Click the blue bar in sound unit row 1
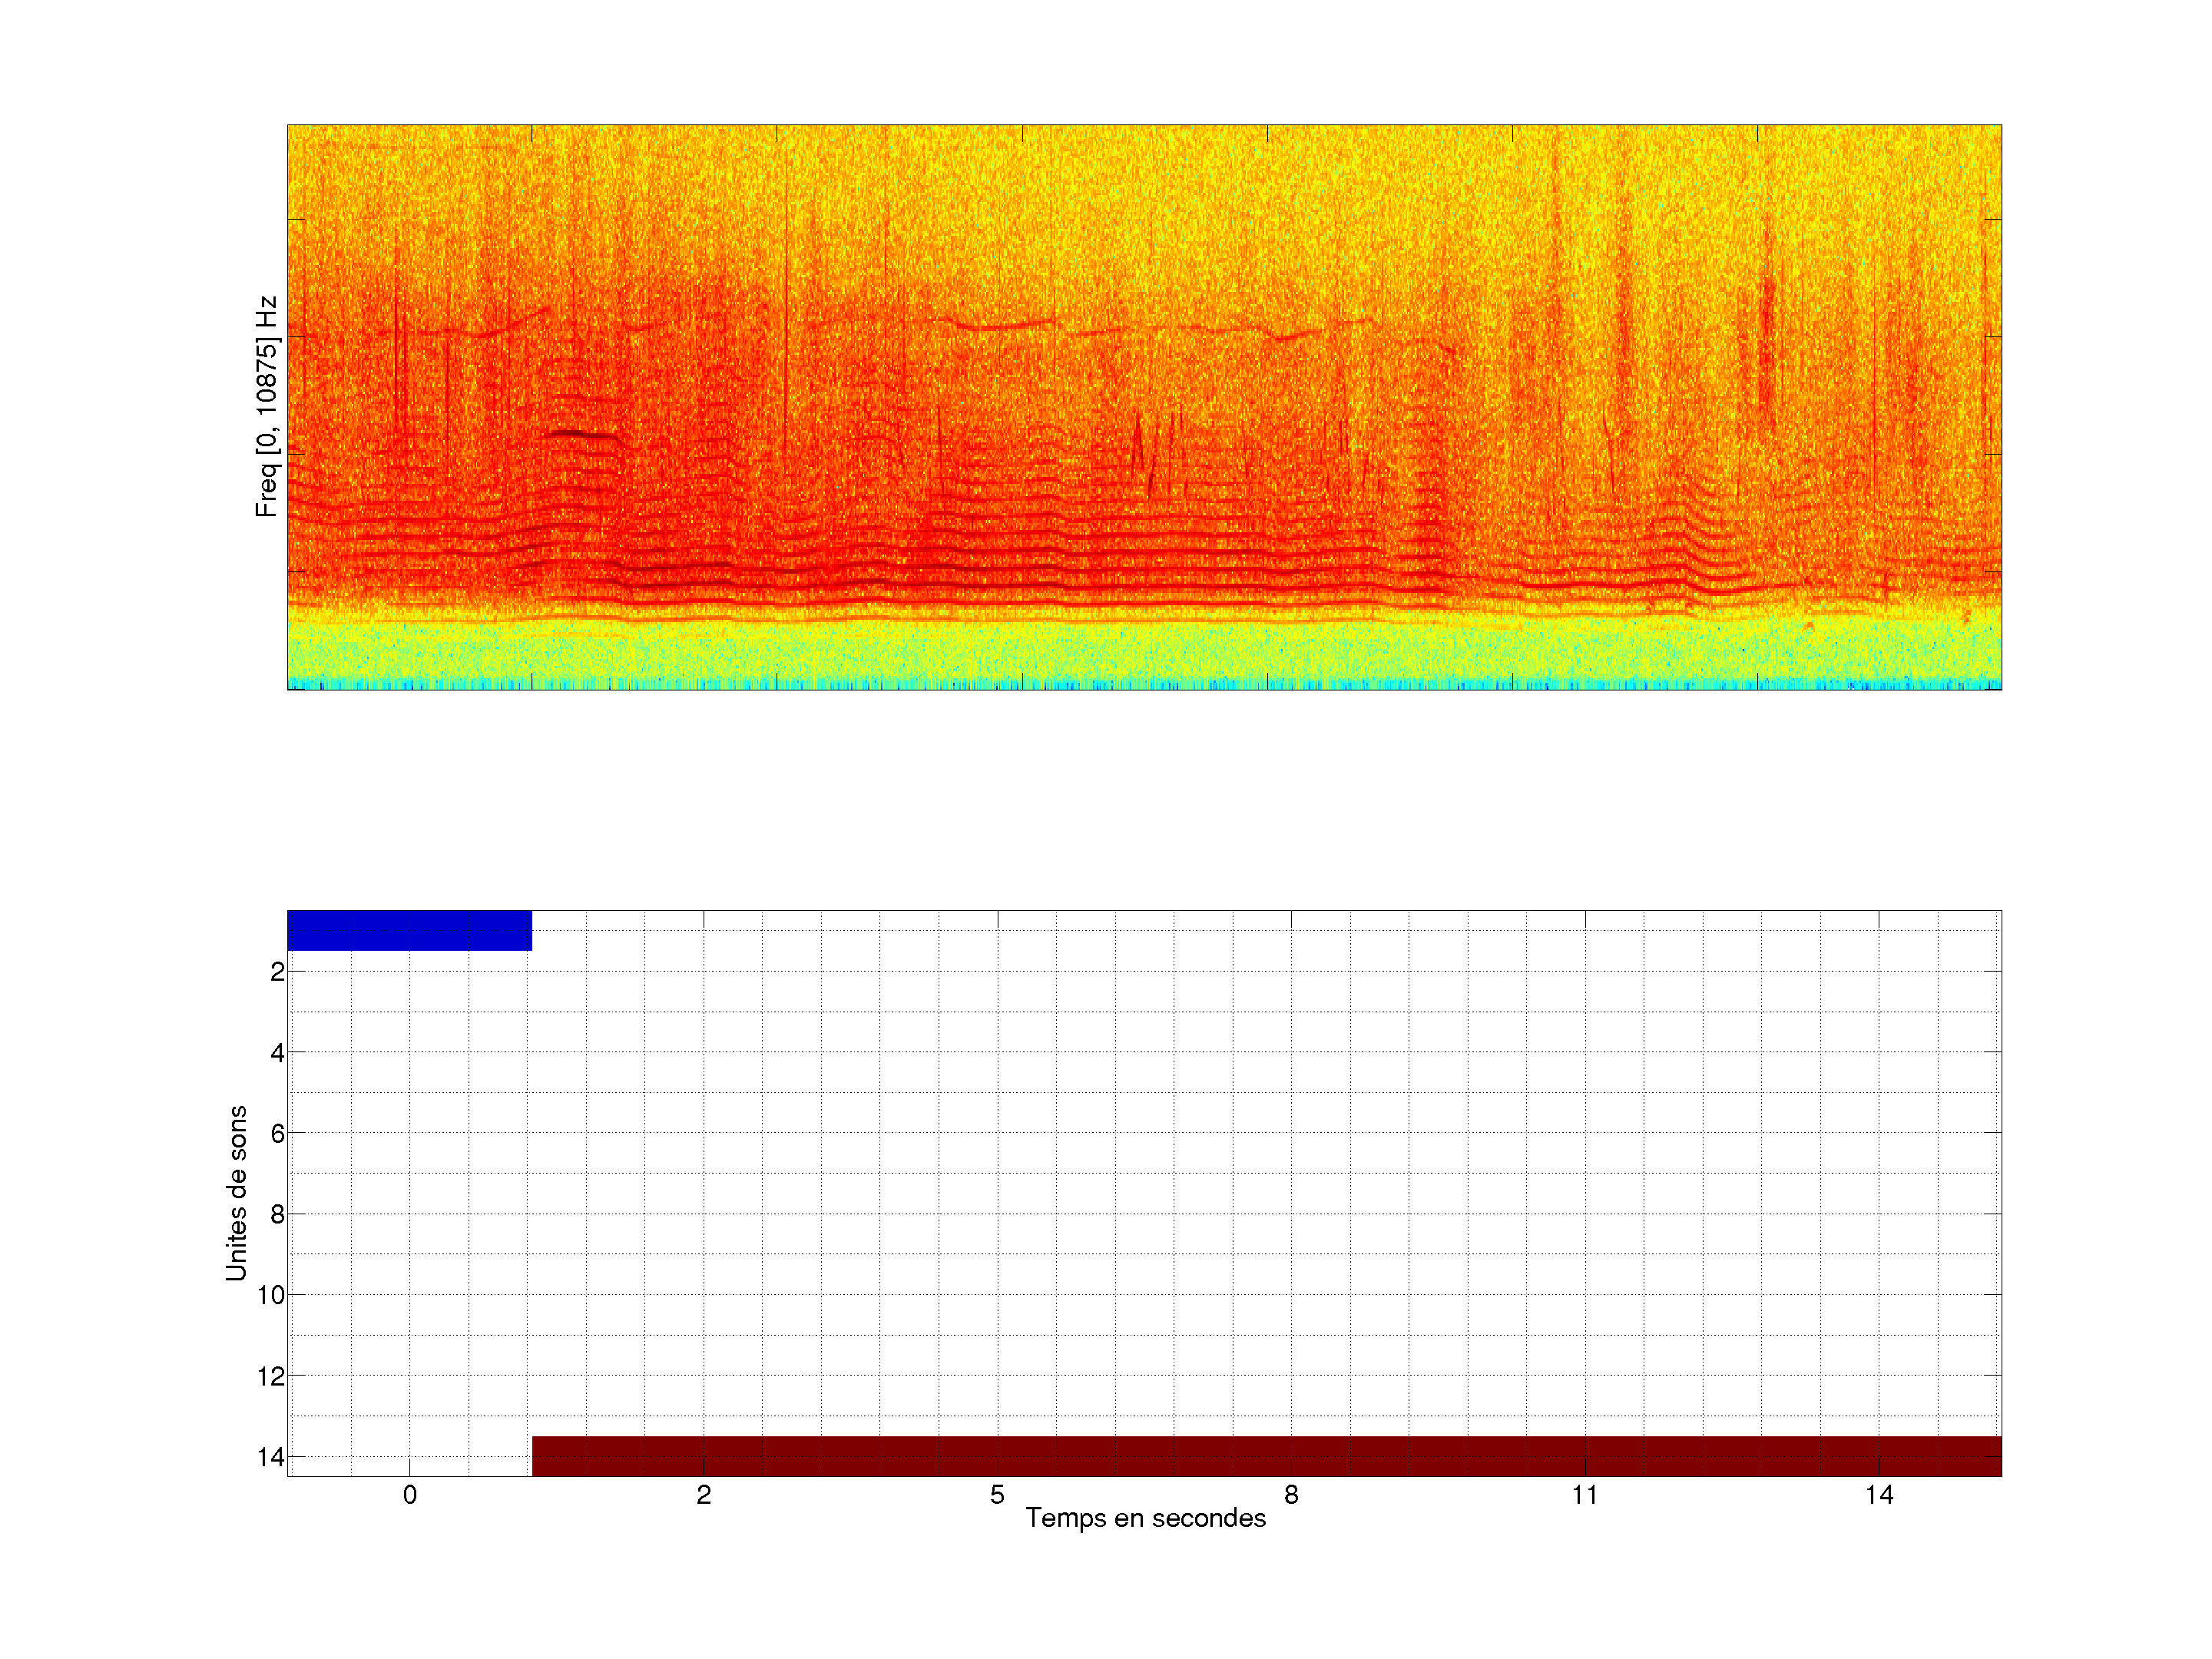The image size is (2212, 1659). (x=409, y=930)
